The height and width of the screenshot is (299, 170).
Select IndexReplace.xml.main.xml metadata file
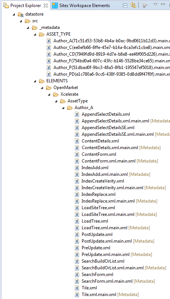[x=120, y=201]
